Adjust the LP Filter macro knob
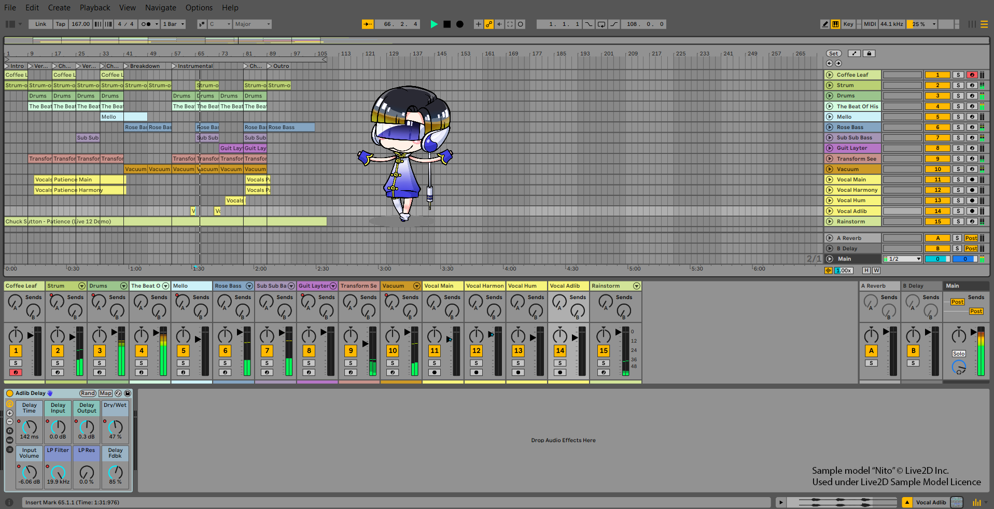Screen dimensions: 994x509 pyautogui.click(x=58, y=472)
